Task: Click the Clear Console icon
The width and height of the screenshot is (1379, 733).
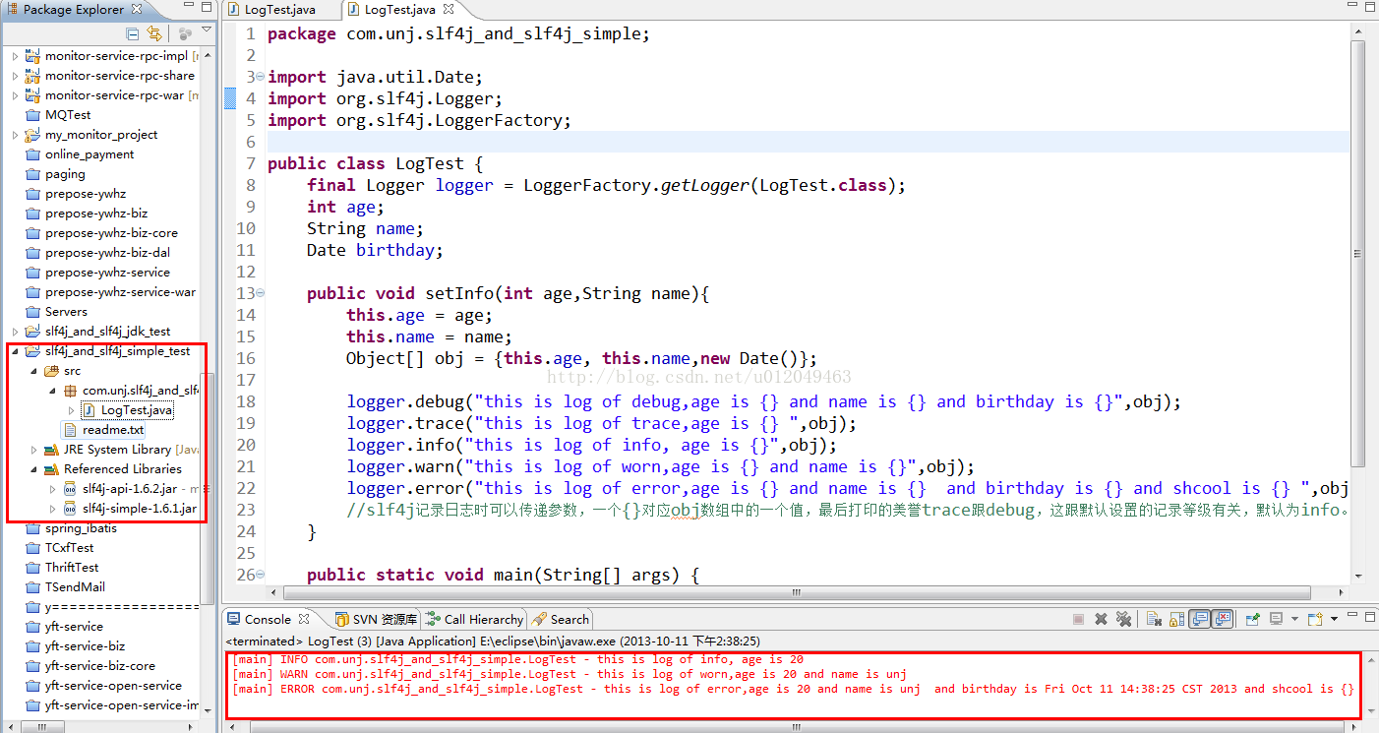Action: 1155,619
